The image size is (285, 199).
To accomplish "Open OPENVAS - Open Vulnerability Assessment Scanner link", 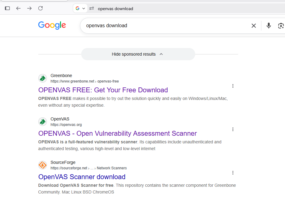I will coord(117,133).
